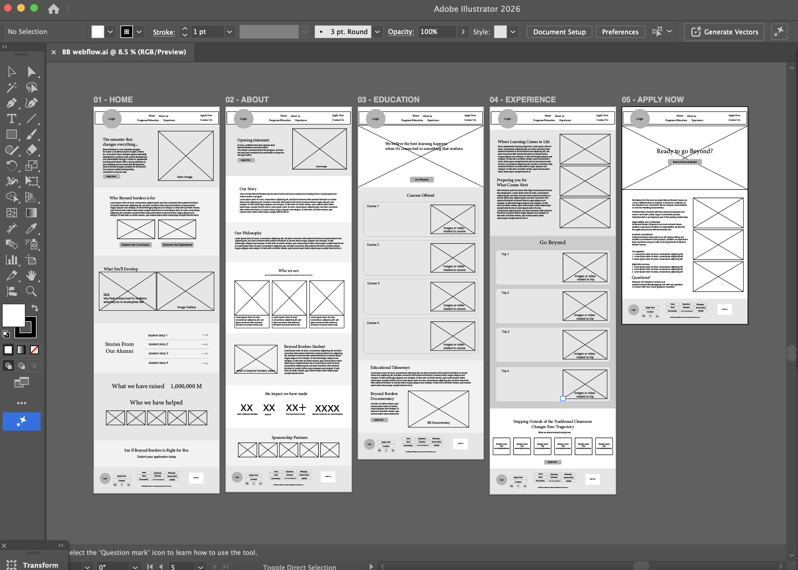Set paint type to solid Color
The width and height of the screenshot is (798, 570).
(8, 350)
